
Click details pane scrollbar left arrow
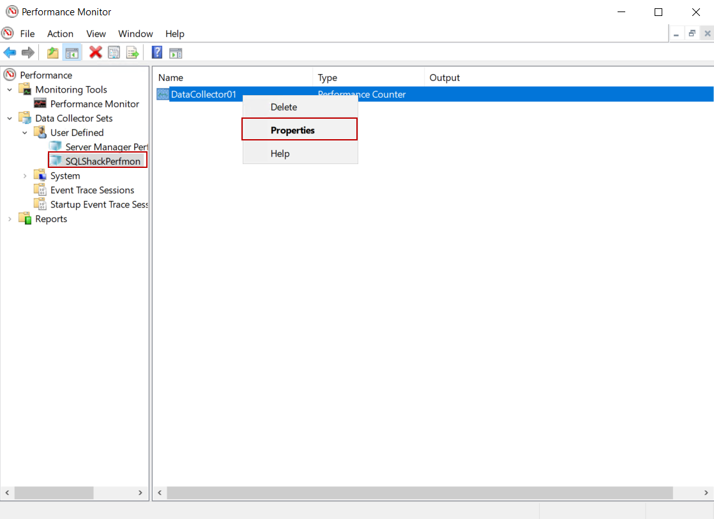[x=160, y=493]
